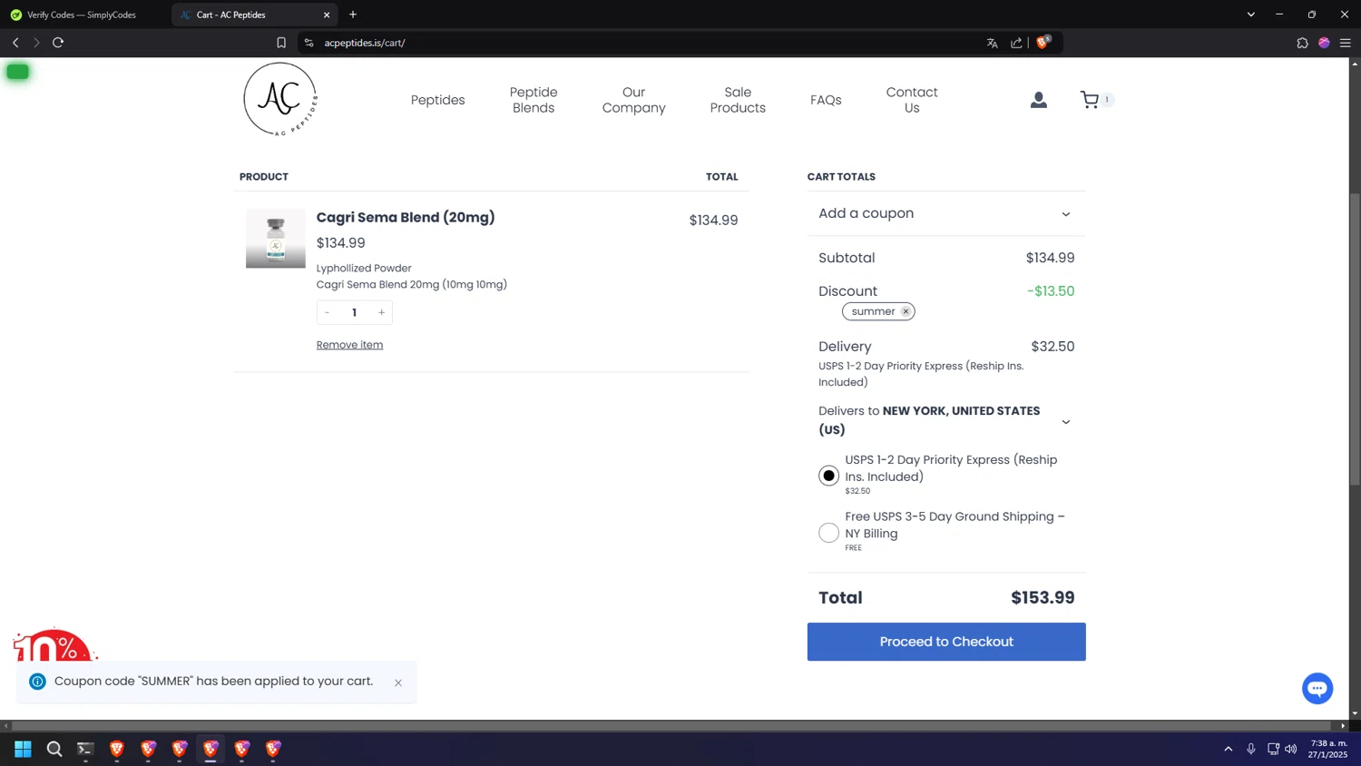The width and height of the screenshot is (1361, 766).
Task: Open the 10% discount badge popup
Action: [x=54, y=643]
